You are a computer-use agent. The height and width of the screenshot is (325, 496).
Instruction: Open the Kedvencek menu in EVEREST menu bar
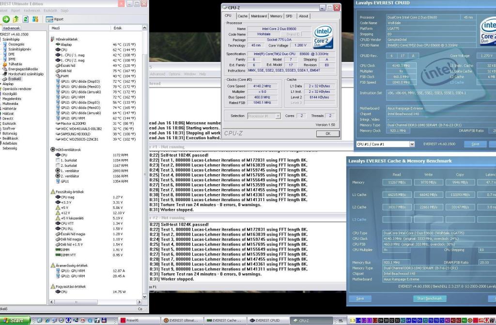pos(32,11)
